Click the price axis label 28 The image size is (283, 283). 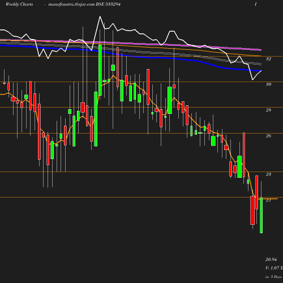268,110
